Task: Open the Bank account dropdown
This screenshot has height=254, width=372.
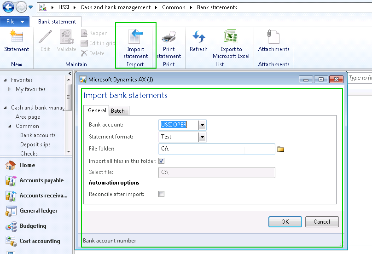Action: click(202, 125)
